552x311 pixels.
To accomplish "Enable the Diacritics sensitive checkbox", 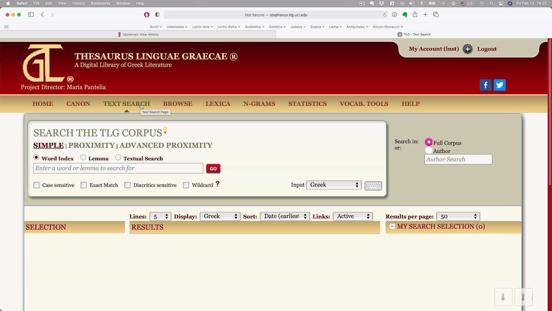I will (128, 185).
